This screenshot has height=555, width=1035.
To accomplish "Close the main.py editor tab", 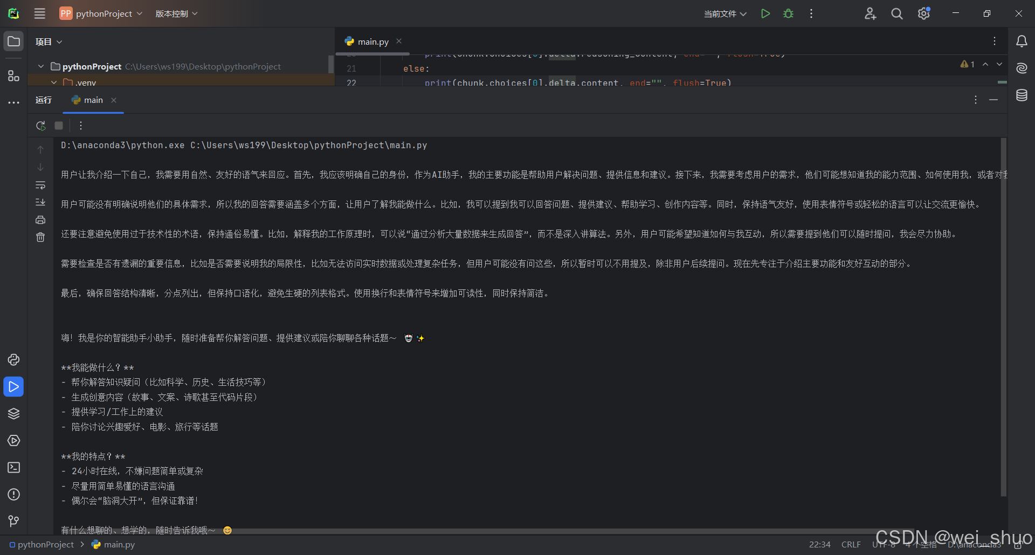I will [x=399, y=41].
